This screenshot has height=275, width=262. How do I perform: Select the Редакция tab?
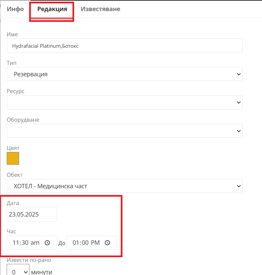click(x=52, y=9)
